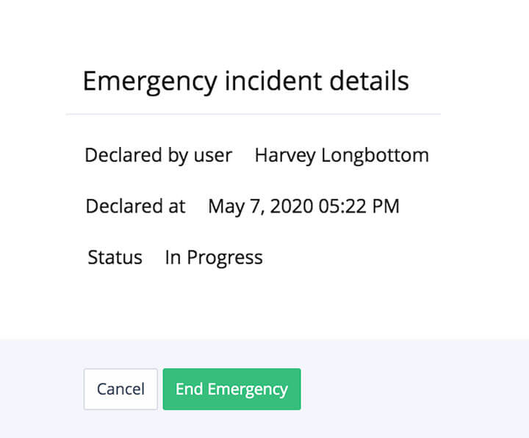529x438 pixels.
Task: Click the divider line under the heading
Action: tap(253, 115)
